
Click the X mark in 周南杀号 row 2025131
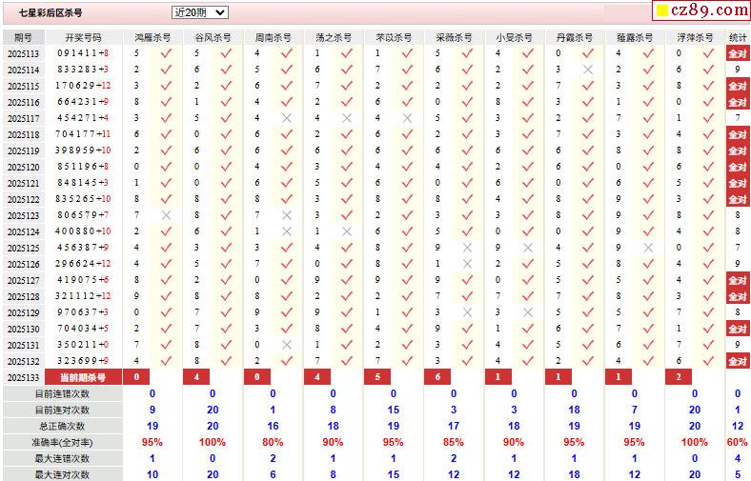[287, 345]
